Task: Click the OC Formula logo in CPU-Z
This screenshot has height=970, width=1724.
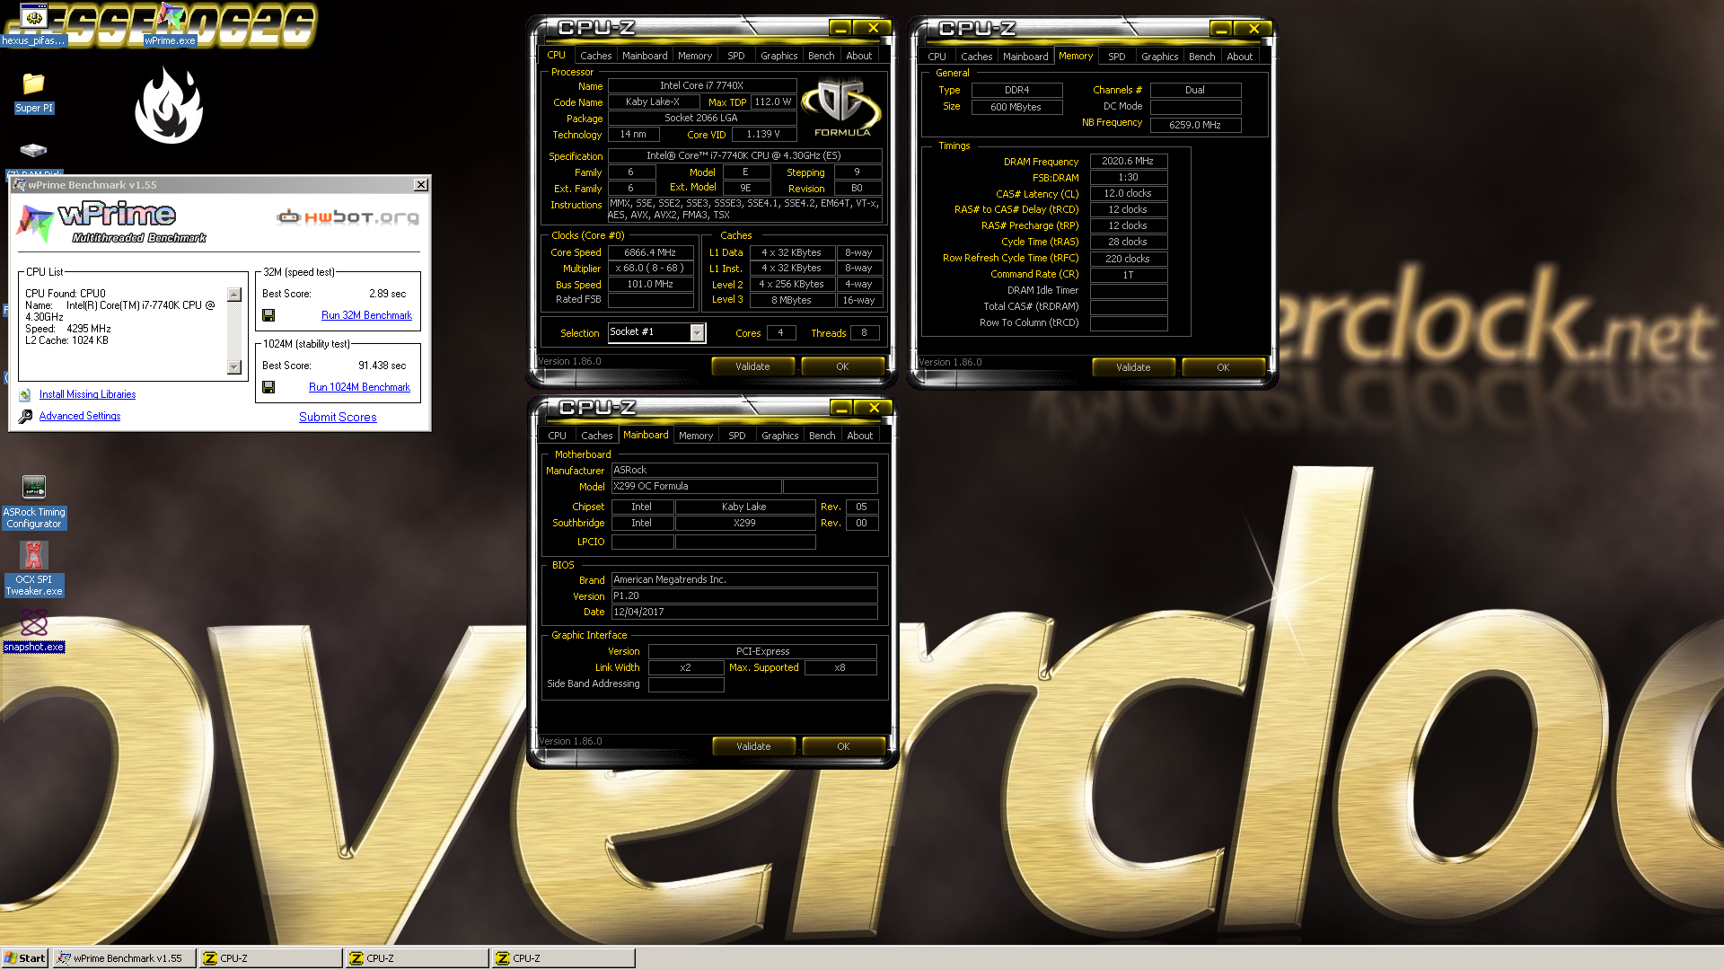Action: pyautogui.click(x=841, y=108)
